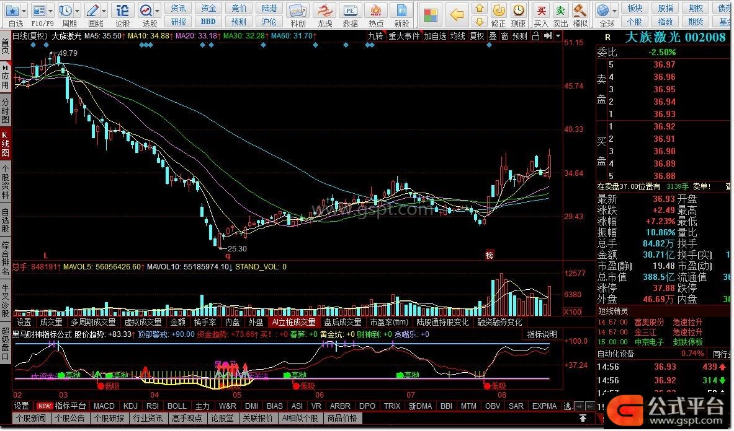Toggle 重大事件 major events markers
Viewport: 734px width, 431px height.
[405, 36]
